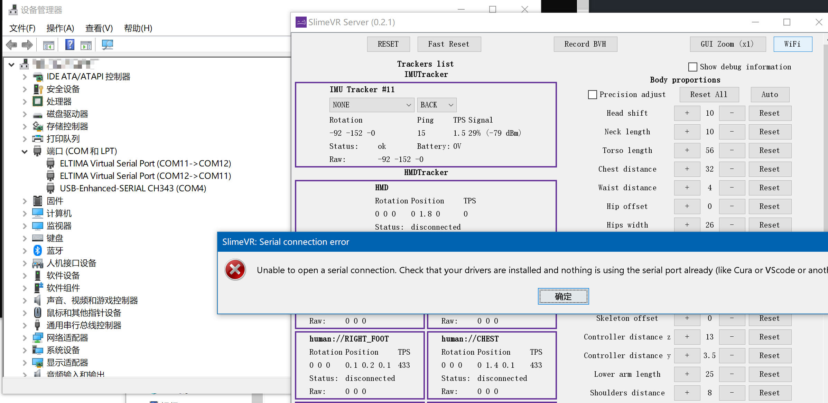Select the Bluetooth (蓝牙) device category icon
Screen dimensions: 828x403
38,250
